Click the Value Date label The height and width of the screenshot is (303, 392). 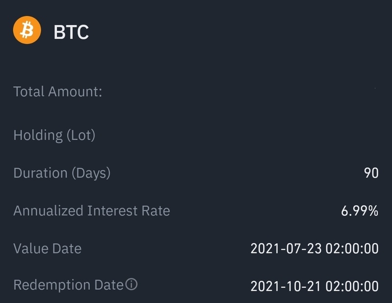tap(47, 249)
